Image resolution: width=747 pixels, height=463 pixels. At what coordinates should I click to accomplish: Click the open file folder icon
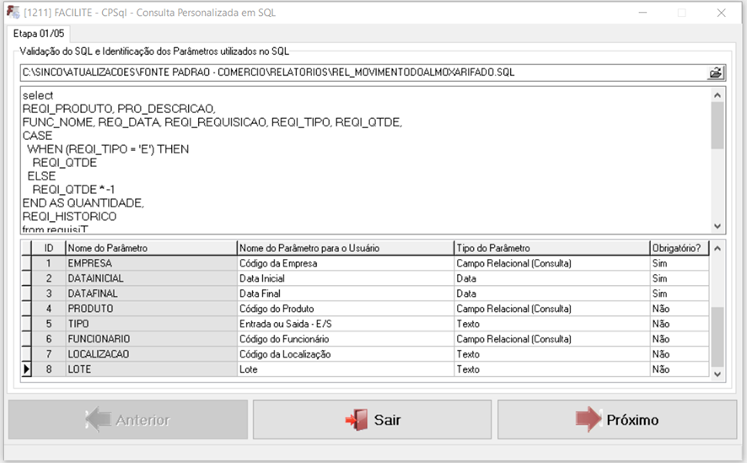(x=716, y=73)
